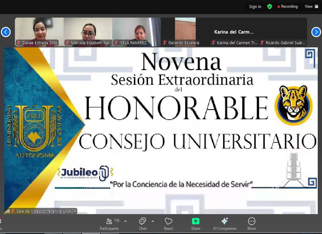This screenshot has width=322, height=234.
Task: Click the signal strength bars icon
Action: [x=7, y=211]
